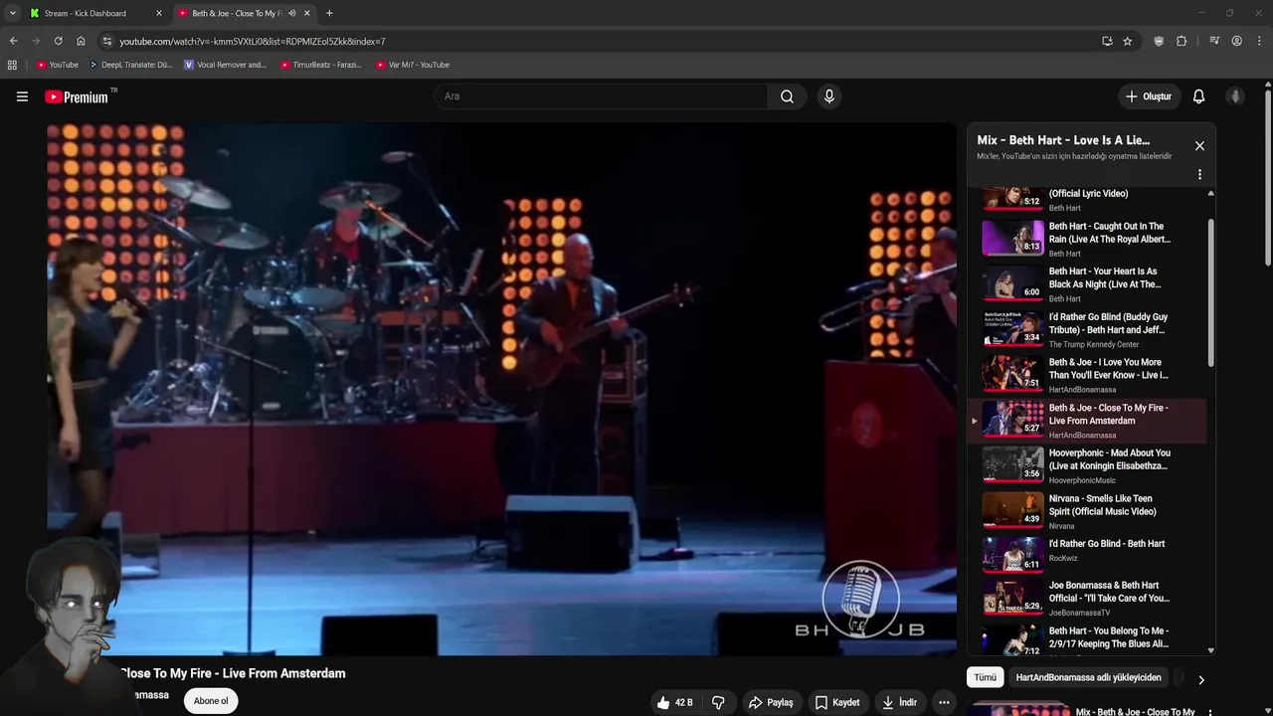The height and width of the screenshot is (716, 1273).
Task: Open I'd Rather Go Blind 6:11 thumbnail
Action: [1012, 555]
